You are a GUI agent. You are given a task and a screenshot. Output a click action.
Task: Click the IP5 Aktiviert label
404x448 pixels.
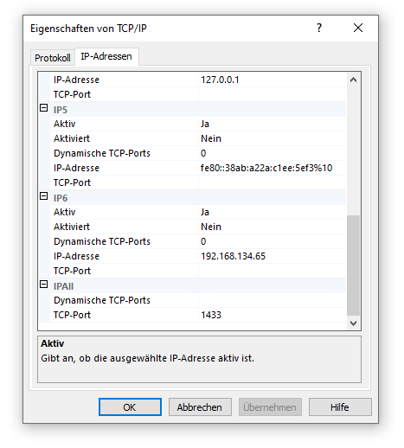(x=72, y=138)
